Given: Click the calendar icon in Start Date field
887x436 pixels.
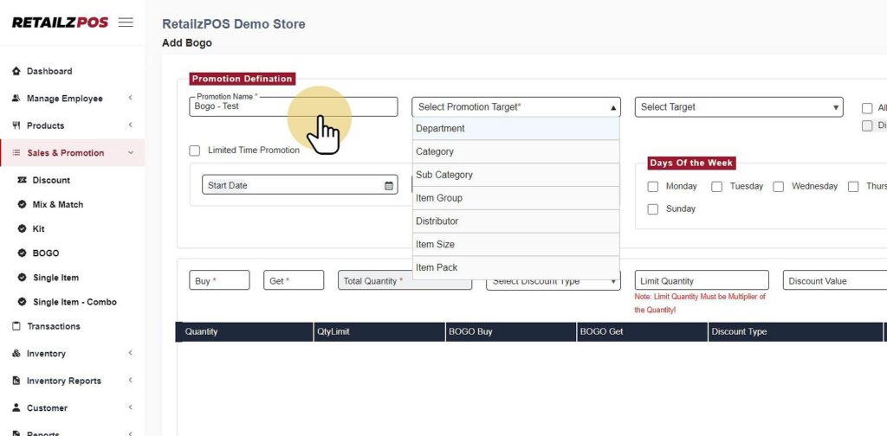Looking at the screenshot, I should click(x=388, y=185).
